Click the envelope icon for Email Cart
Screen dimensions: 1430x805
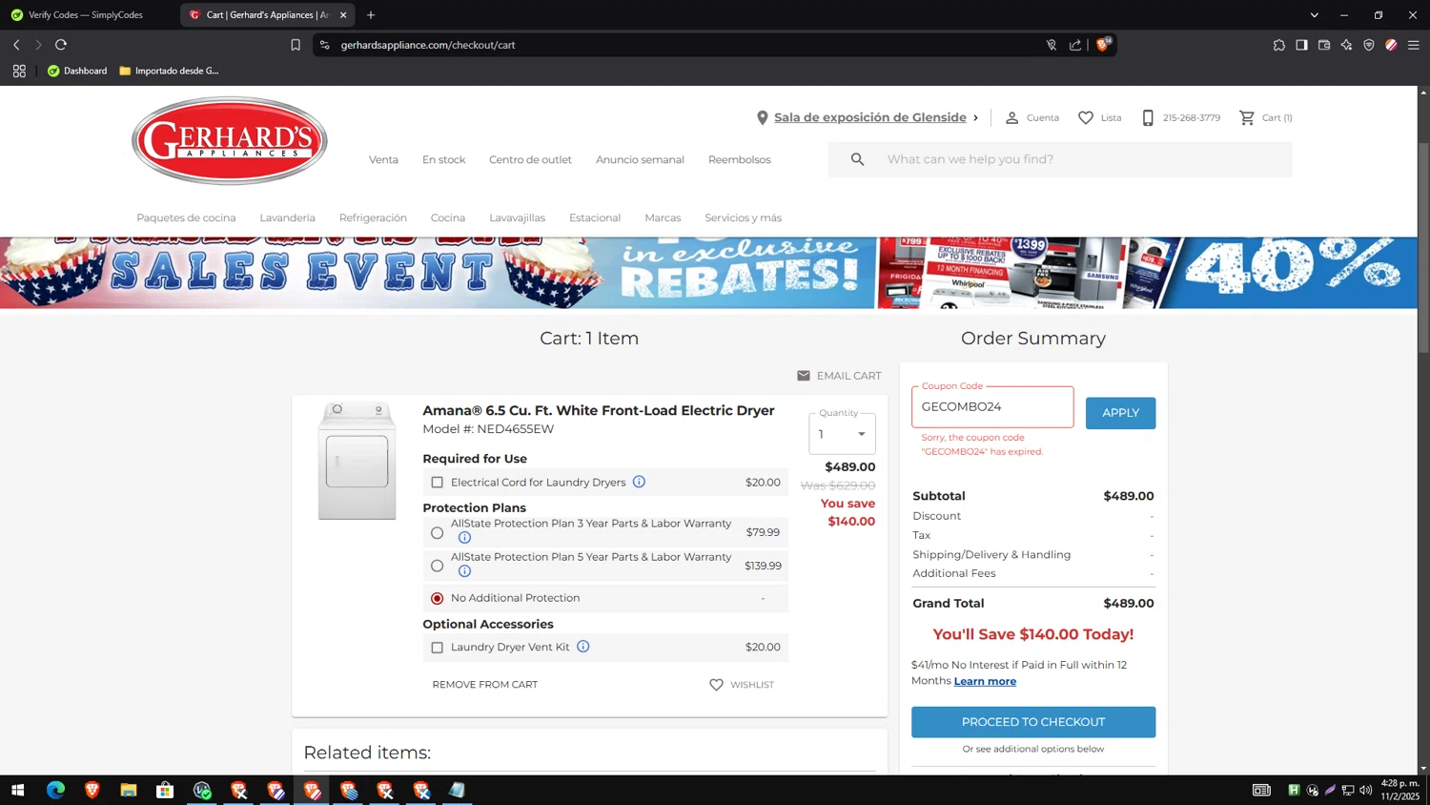tap(804, 376)
